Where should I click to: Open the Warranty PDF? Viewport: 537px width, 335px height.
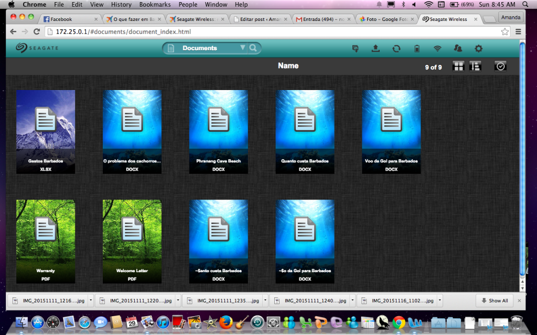46,242
